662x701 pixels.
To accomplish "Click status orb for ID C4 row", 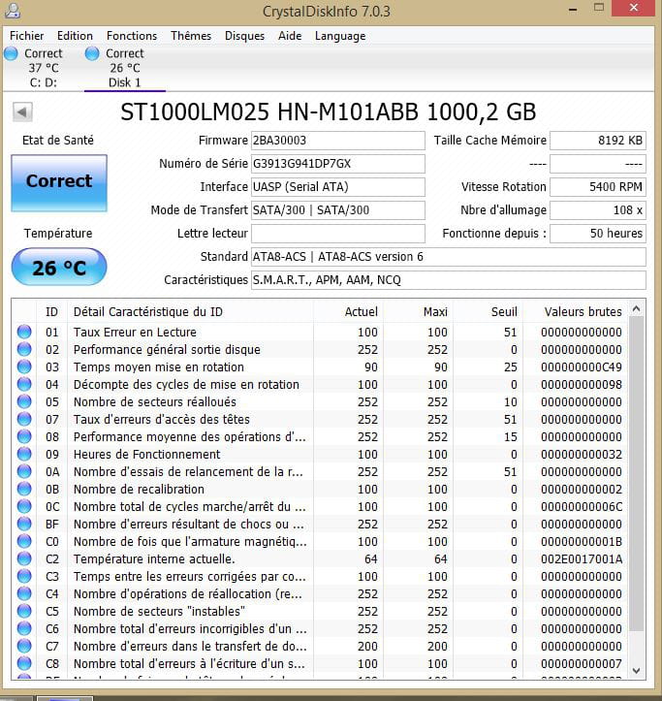I will pyautogui.click(x=24, y=593).
